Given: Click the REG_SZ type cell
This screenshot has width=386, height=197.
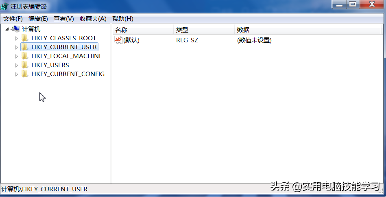Looking at the screenshot, I should pyautogui.click(x=187, y=40).
